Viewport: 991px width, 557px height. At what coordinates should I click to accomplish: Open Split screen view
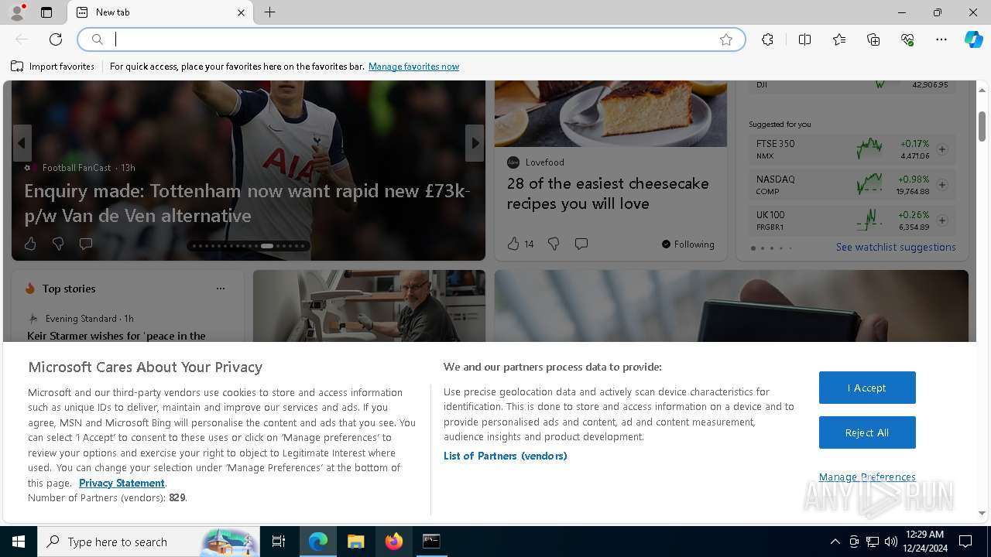point(804,39)
